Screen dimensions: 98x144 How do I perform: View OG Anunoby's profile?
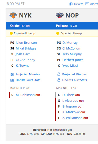coord(25,60)
